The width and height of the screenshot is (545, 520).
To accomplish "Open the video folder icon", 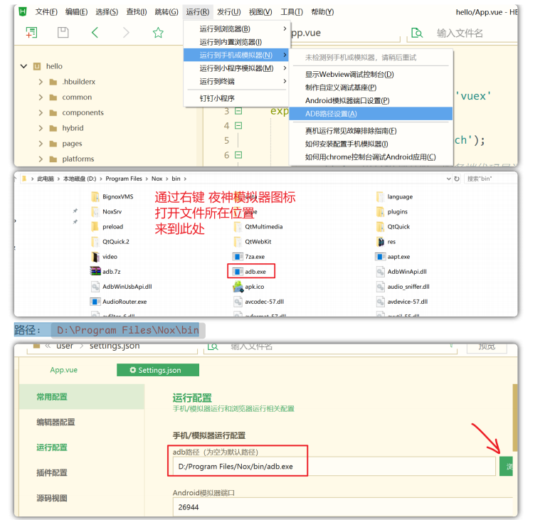I will tap(95, 257).
